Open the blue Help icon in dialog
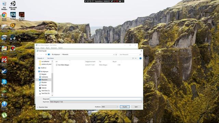The image size is (219, 123). point(140,58)
